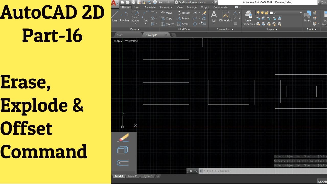Start the Move command

167,13
